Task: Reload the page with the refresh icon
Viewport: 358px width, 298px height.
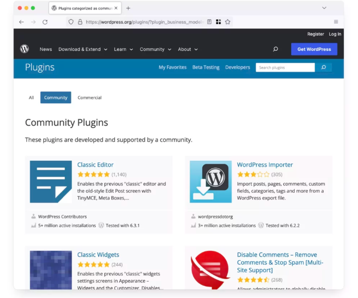Action: click(45, 22)
